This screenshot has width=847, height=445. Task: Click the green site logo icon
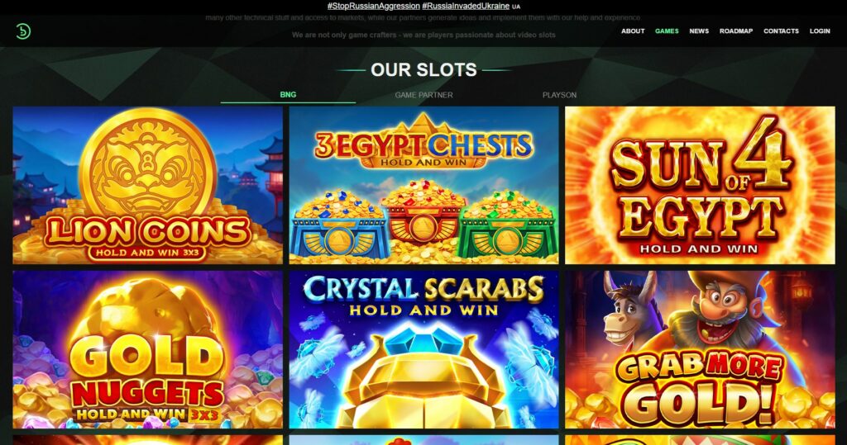(23, 31)
